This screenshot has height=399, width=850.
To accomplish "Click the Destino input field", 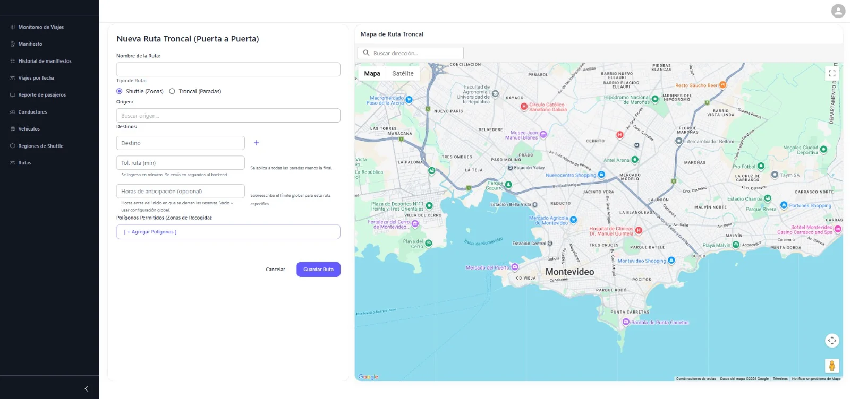I will (x=181, y=143).
